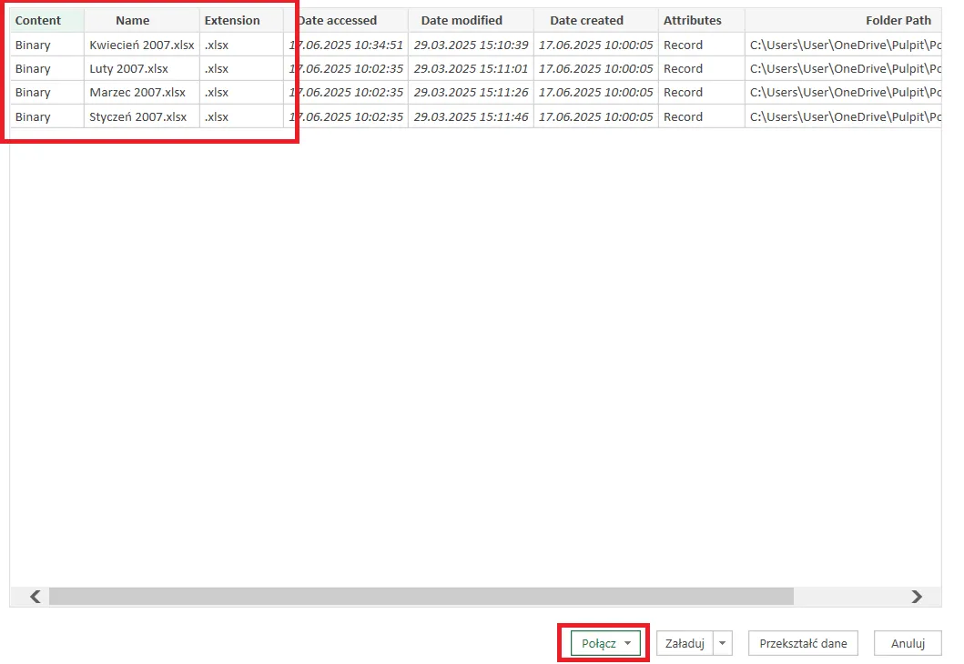The image size is (964, 664).
Task: Click Binary in the Marzec 2007.xlsx row
Action: 33,93
